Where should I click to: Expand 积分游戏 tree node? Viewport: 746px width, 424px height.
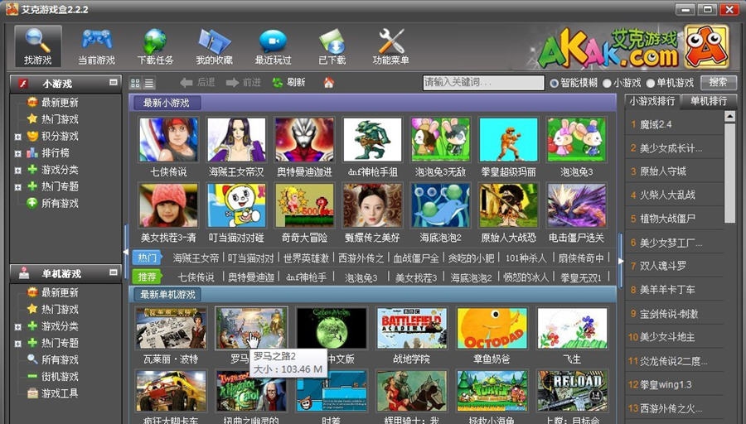pos(18,137)
